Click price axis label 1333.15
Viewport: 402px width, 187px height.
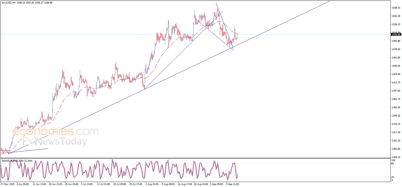(396, 124)
